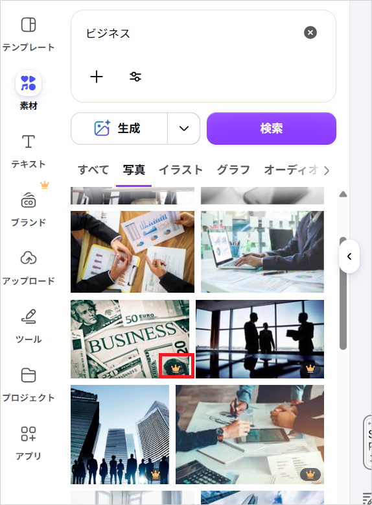Image resolution: width=372 pixels, height=505 pixels.
Task: Click the plus icon in search box
Action: pos(97,77)
